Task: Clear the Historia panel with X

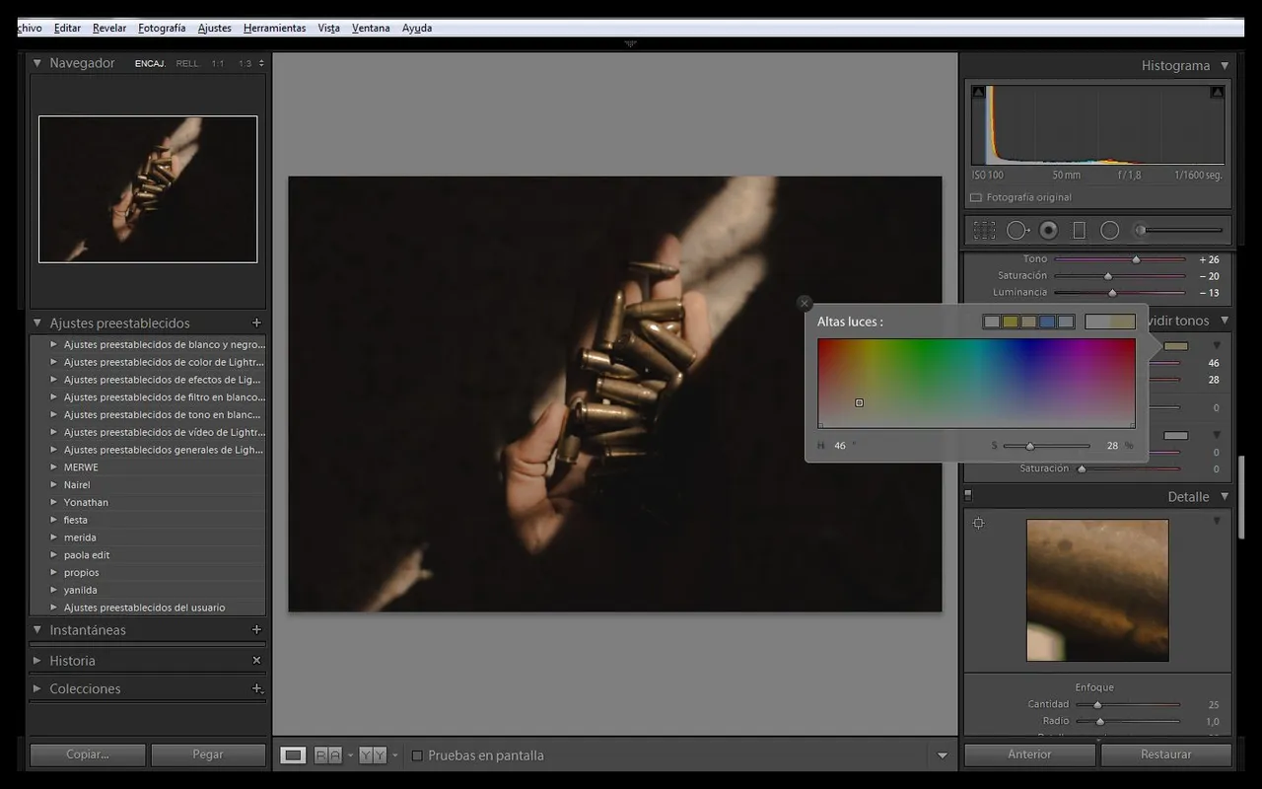Action: [256, 660]
